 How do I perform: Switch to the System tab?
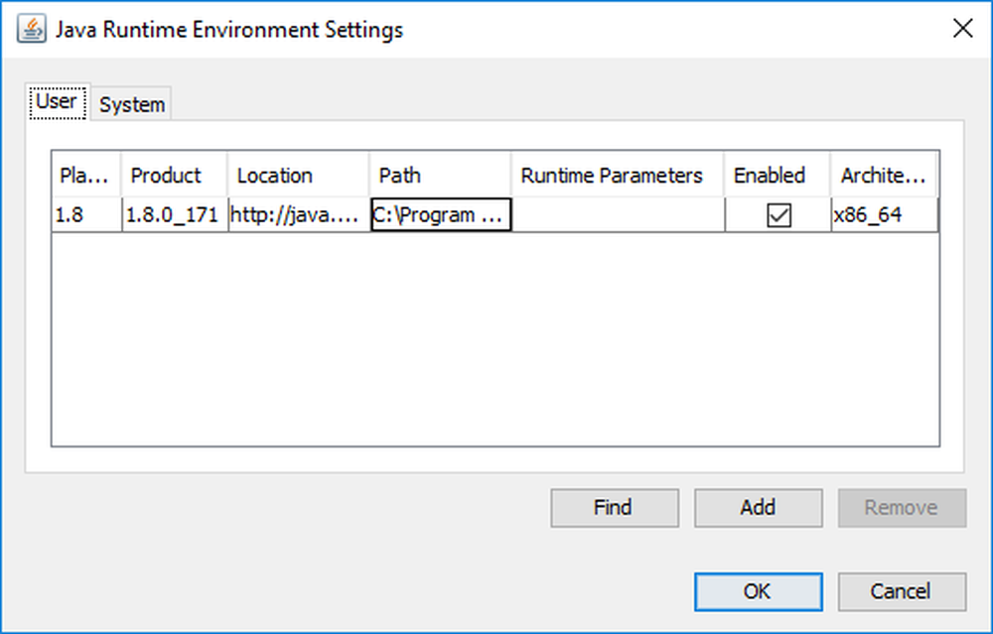(x=132, y=105)
